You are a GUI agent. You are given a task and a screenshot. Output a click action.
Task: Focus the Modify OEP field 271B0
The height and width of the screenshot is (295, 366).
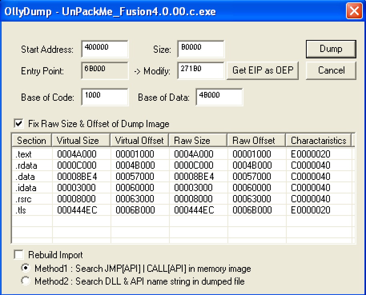[201, 71]
